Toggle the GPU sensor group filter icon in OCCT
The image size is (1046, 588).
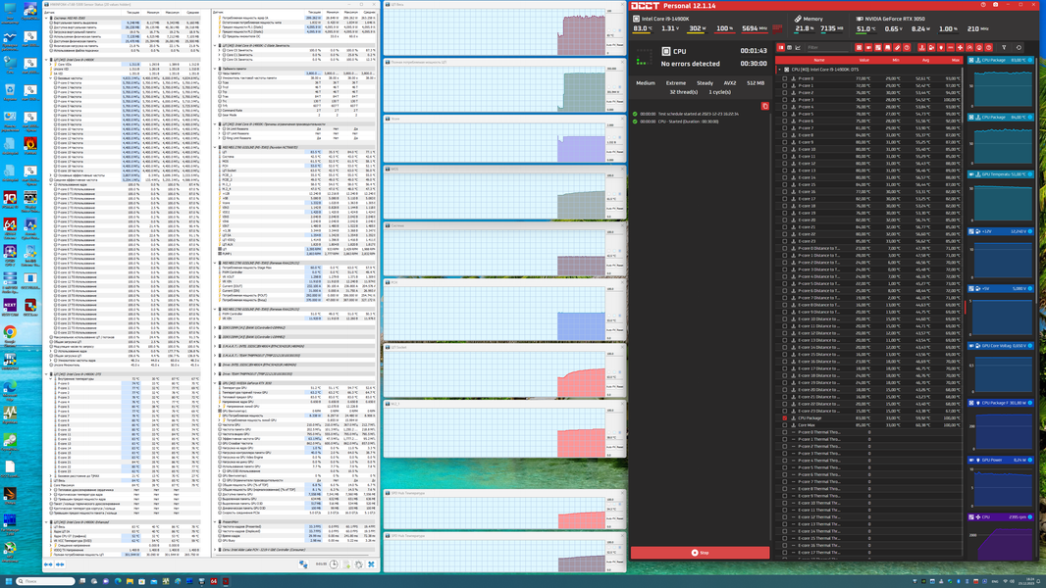coord(868,47)
